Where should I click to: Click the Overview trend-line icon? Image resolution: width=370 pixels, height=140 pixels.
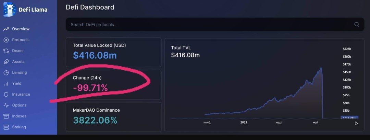6,29
